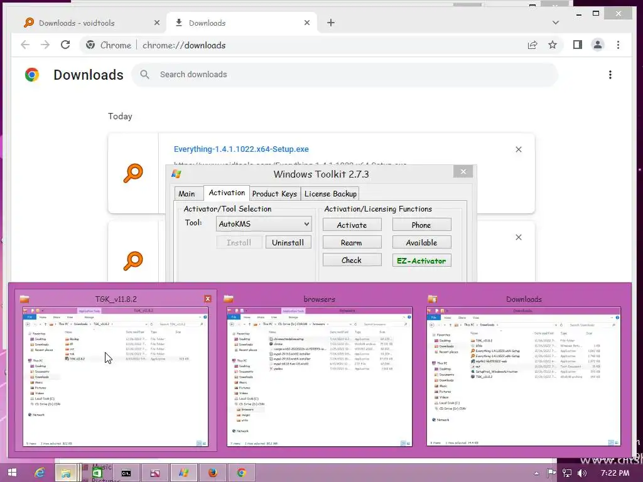Open the Windows Start button
This screenshot has height=482, width=643.
click(13, 473)
